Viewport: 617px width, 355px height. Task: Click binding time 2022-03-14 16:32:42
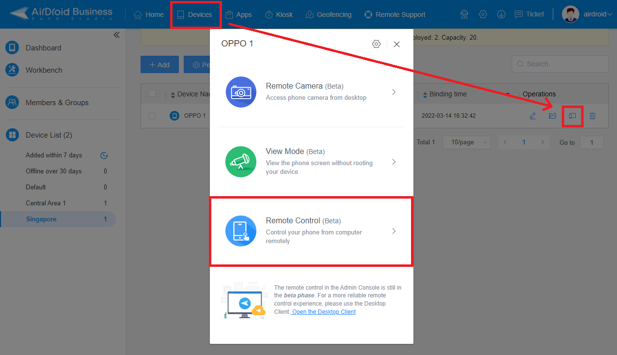pyautogui.click(x=448, y=116)
